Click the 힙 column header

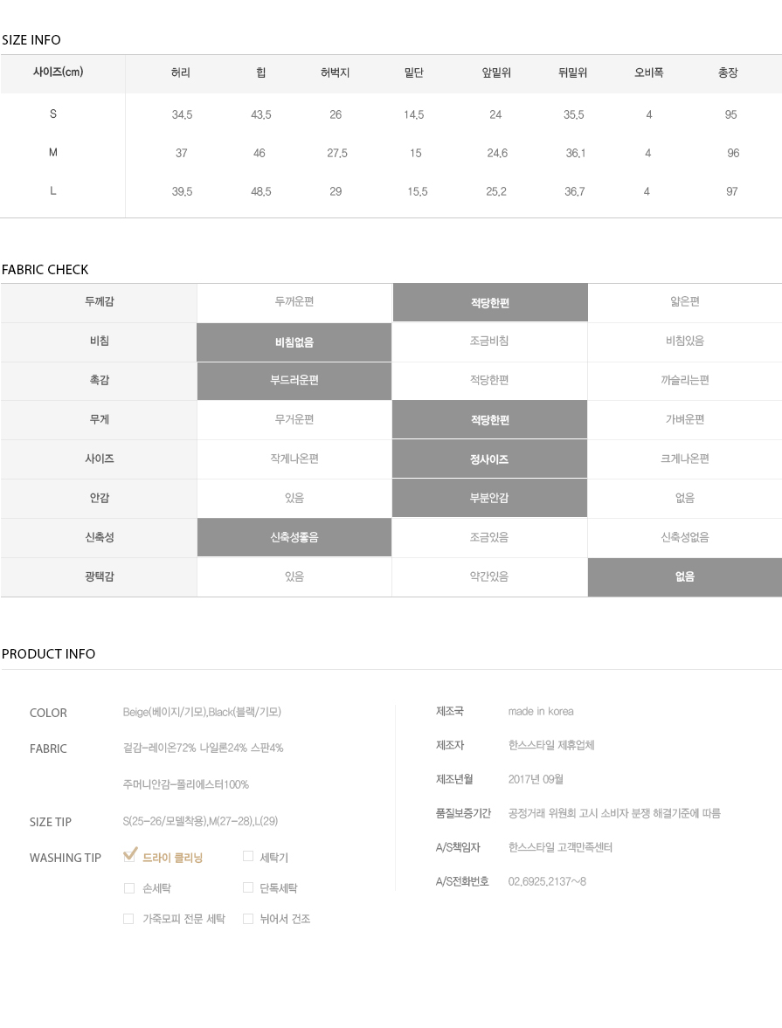tap(260, 72)
